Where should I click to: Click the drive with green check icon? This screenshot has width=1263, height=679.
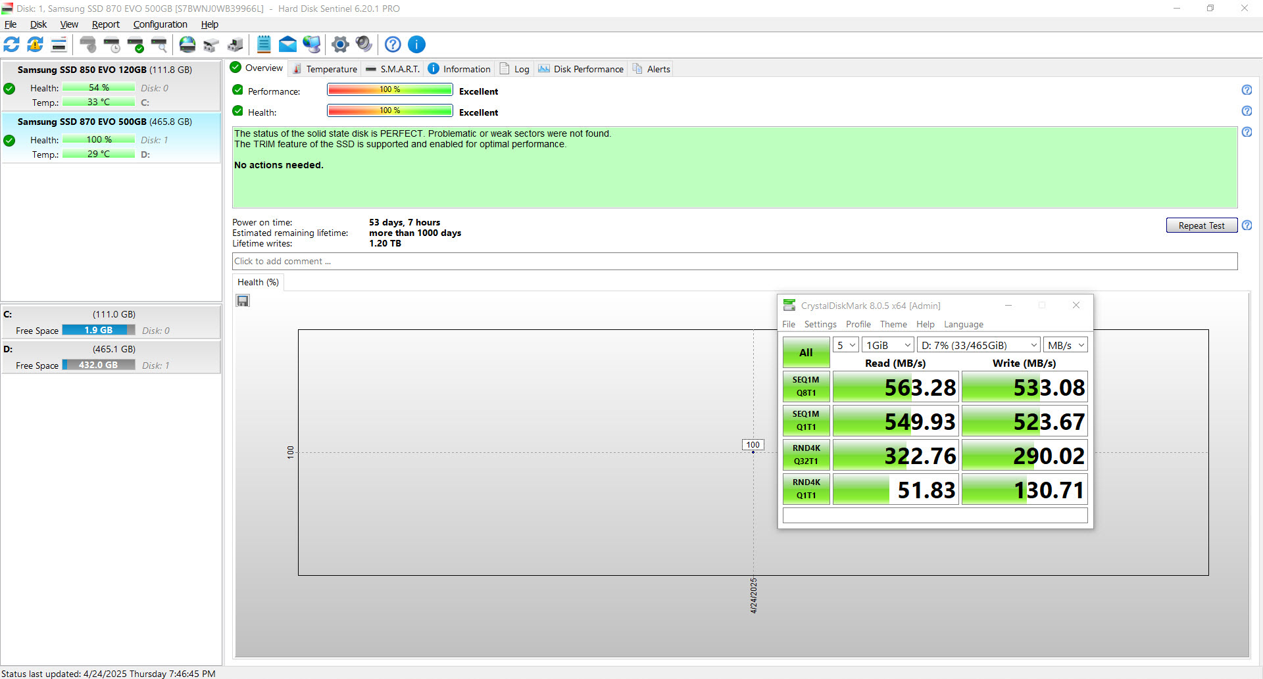[136, 45]
